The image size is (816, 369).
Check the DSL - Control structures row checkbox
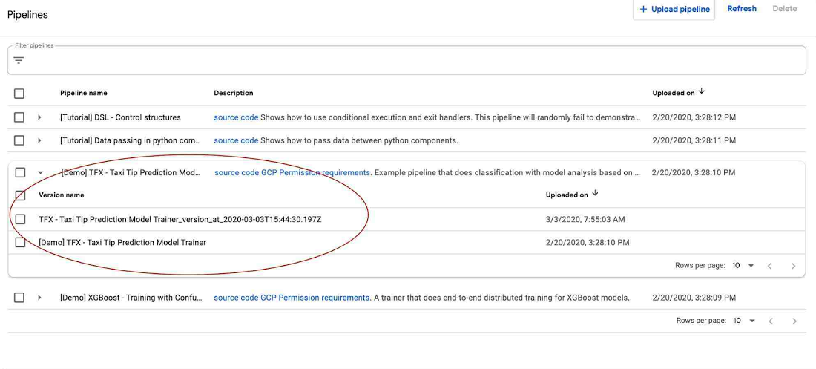click(x=19, y=117)
